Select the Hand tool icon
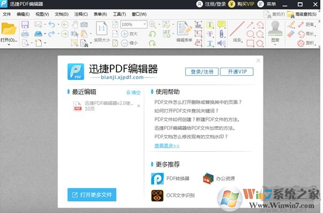 pyautogui.click(x=75, y=25)
